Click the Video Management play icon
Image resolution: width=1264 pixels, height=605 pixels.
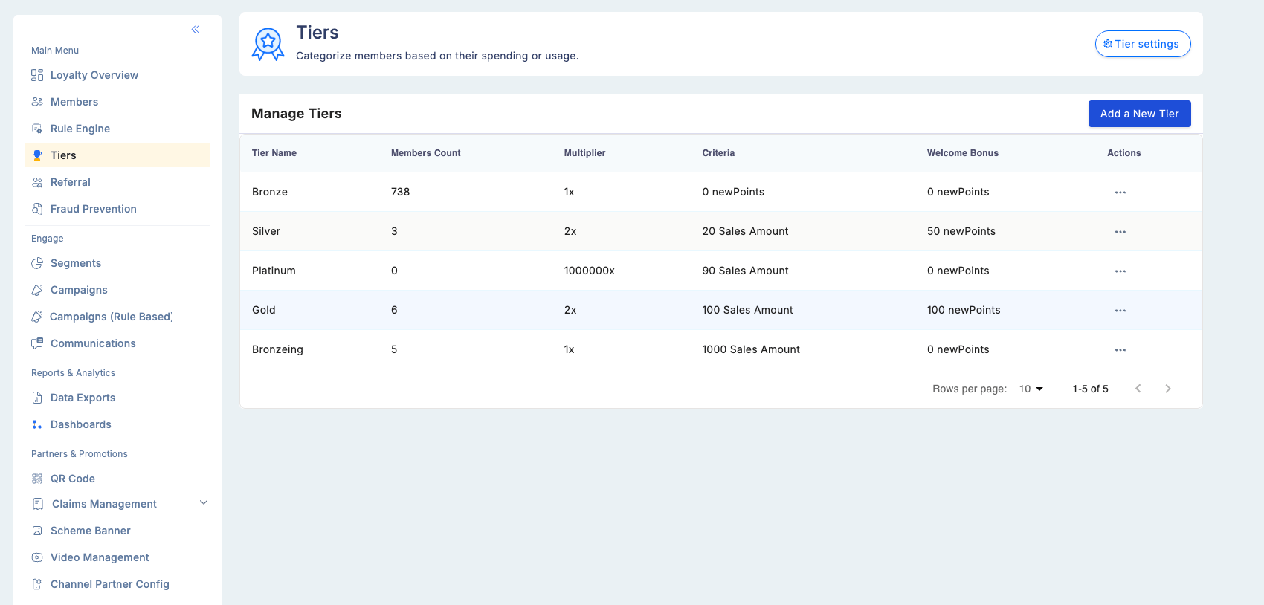[37, 557]
